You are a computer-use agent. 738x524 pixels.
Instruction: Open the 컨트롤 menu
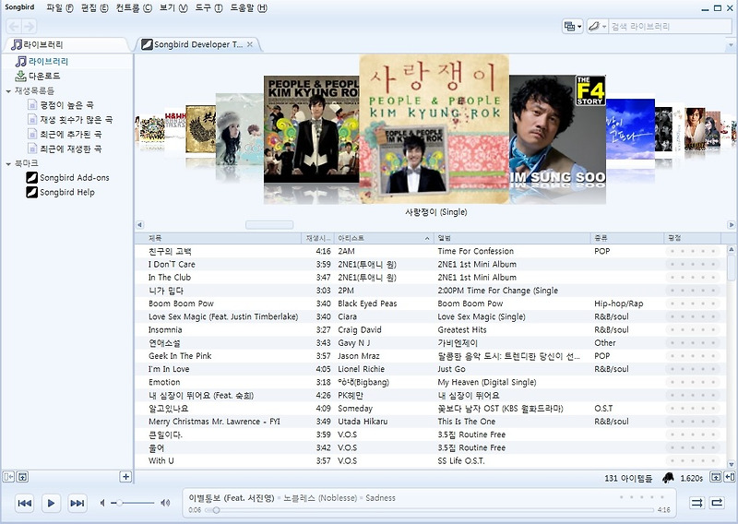pos(134,8)
